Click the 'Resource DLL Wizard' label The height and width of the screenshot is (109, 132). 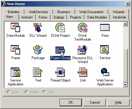click(x=83, y=60)
